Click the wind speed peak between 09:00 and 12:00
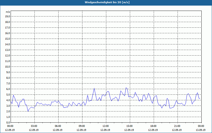Viewport: 212px width, 133px height. [x=94, y=89]
